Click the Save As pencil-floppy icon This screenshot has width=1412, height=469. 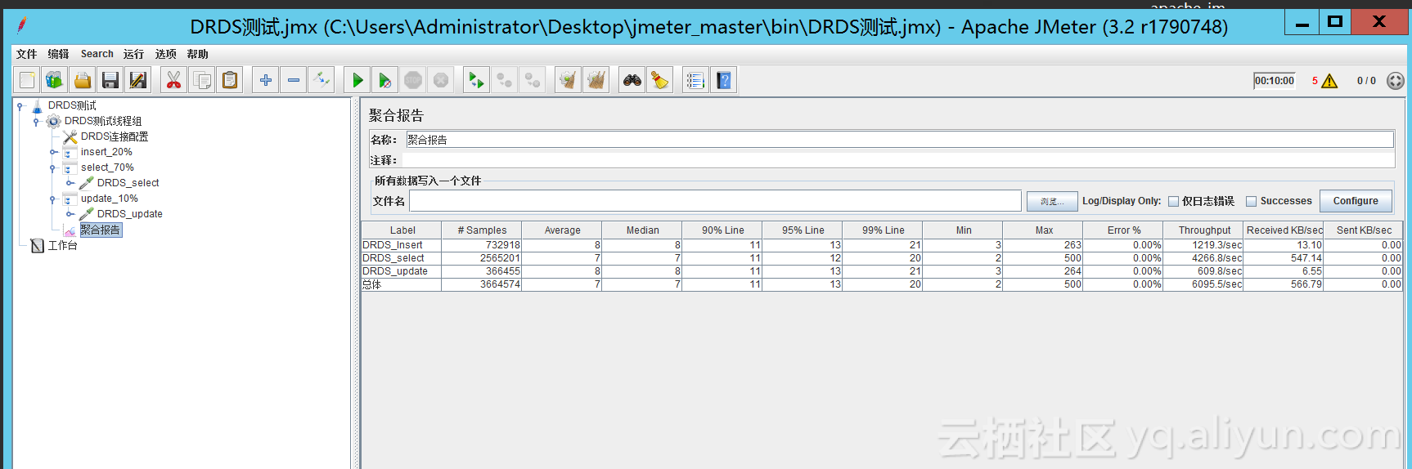[x=138, y=80]
